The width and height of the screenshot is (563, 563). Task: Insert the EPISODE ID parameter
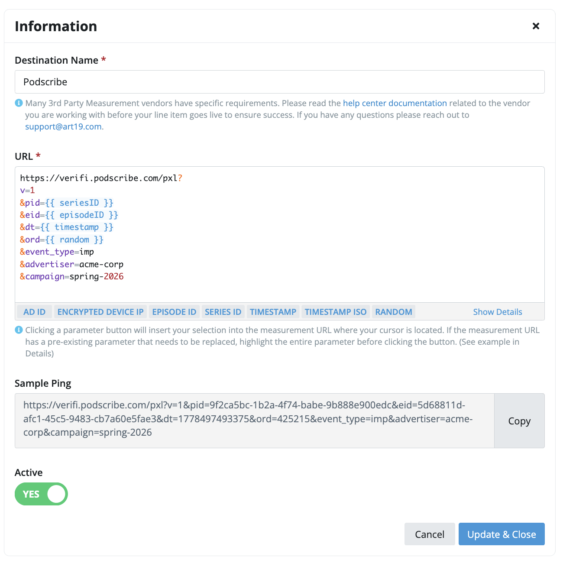174,312
